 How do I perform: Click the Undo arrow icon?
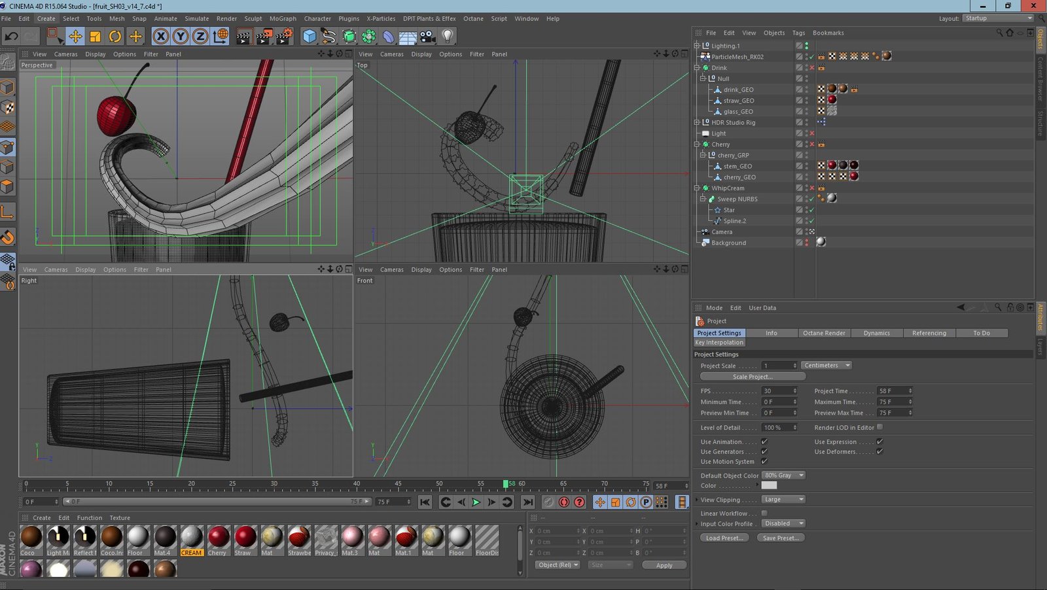click(x=11, y=36)
